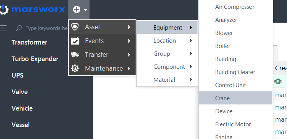Viewport: 287px width, 139px height.
Task: Select Transformer in the sidebar
Action: click(x=30, y=42)
